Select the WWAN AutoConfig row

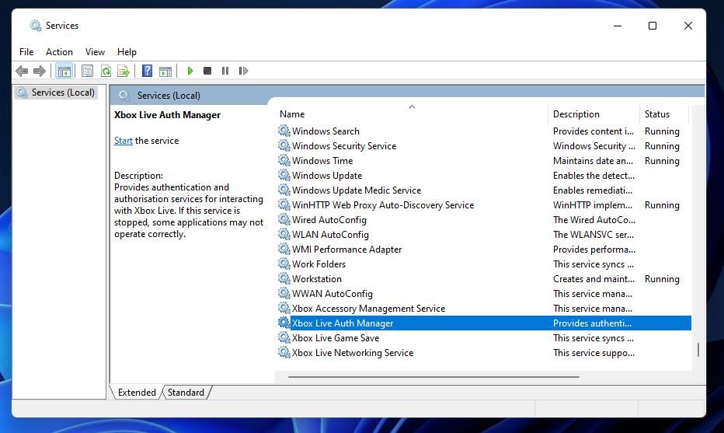[x=483, y=294]
